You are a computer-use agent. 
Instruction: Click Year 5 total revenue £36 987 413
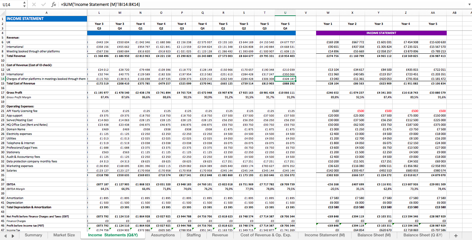[x=433, y=56]
